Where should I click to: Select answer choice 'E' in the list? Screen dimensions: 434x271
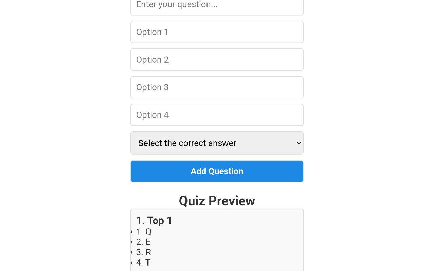pyautogui.click(x=143, y=242)
